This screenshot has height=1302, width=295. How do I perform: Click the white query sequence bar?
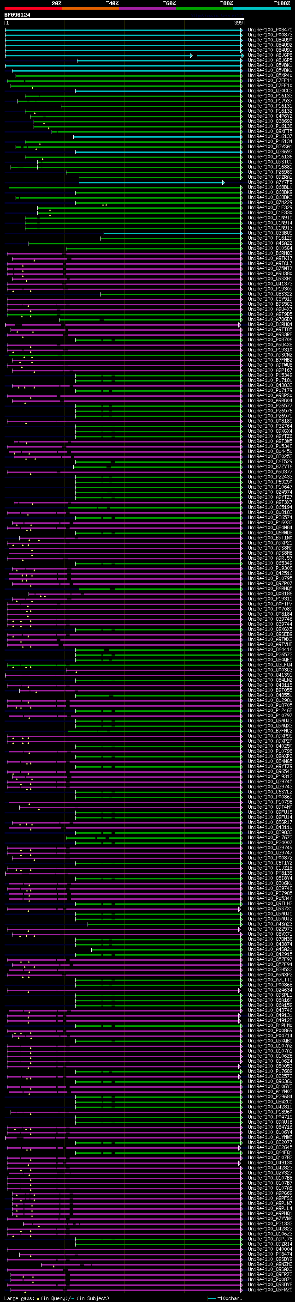click(124, 19)
